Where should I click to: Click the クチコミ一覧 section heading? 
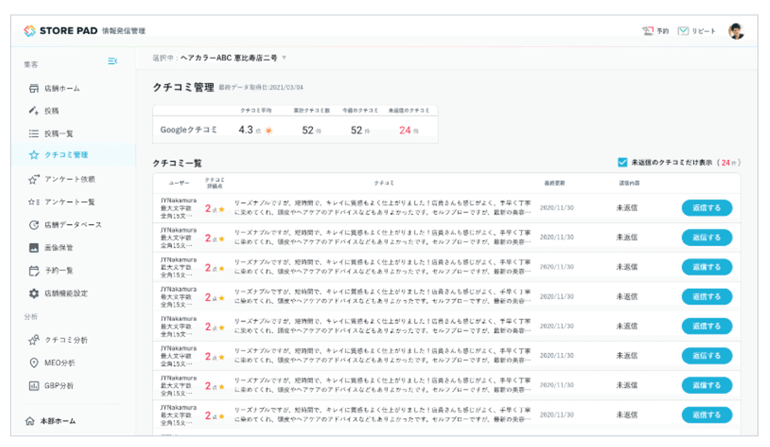[x=178, y=163]
